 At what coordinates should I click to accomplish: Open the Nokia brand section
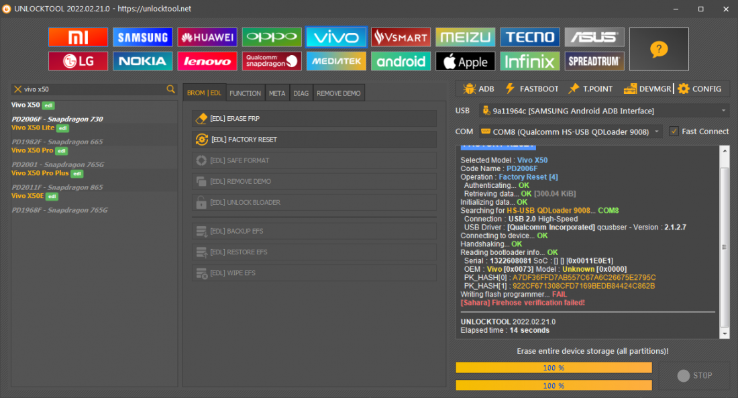143,61
